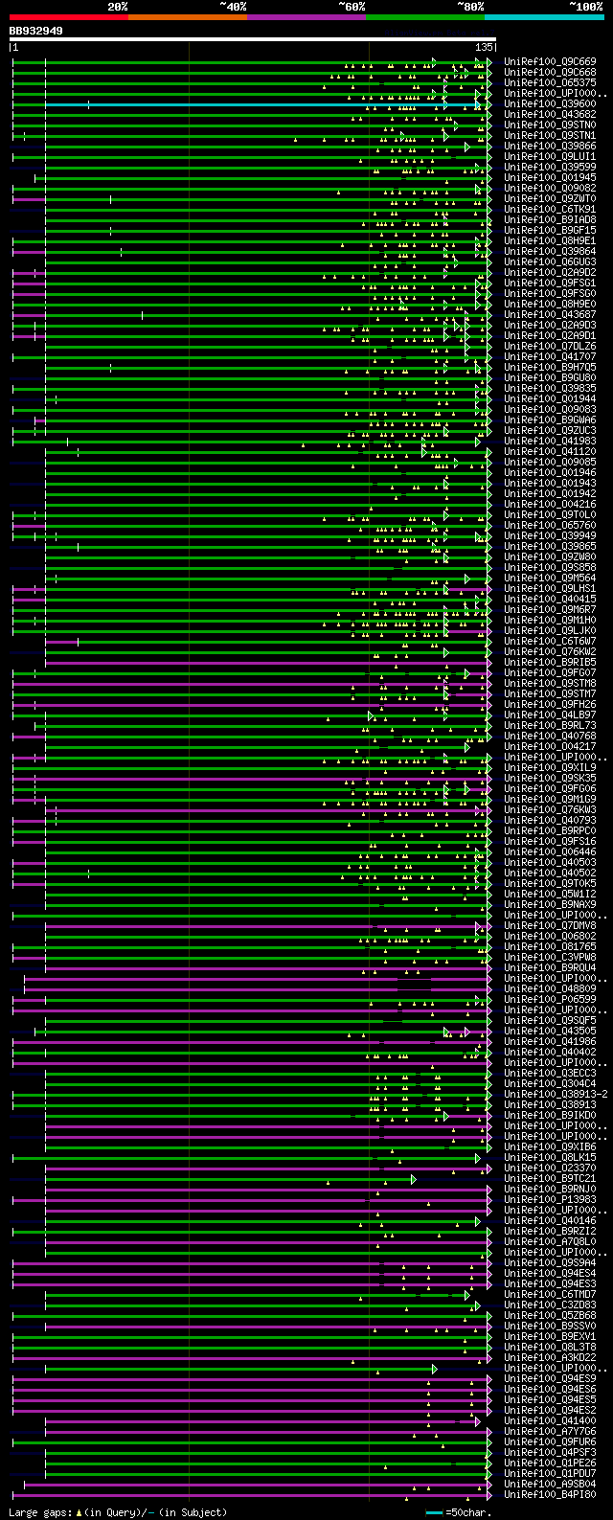Select the UniRef100_O04216 label
Viewport: 613px width, 1520px height.
tap(550, 504)
